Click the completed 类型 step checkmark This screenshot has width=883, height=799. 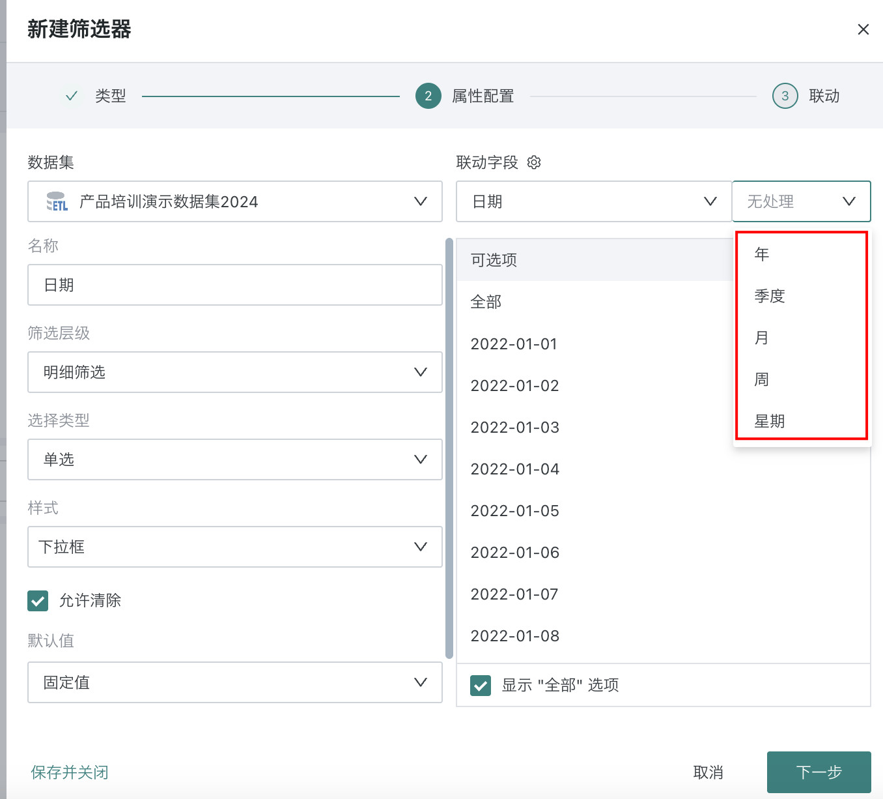click(x=72, y=96)
